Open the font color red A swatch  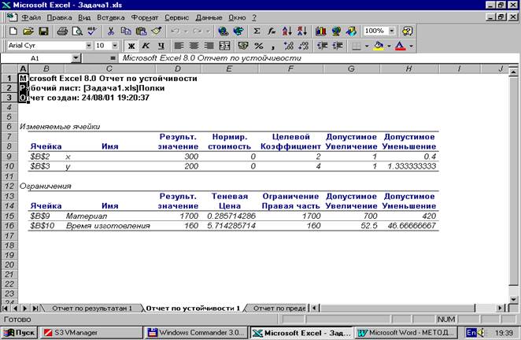[401, 46]
